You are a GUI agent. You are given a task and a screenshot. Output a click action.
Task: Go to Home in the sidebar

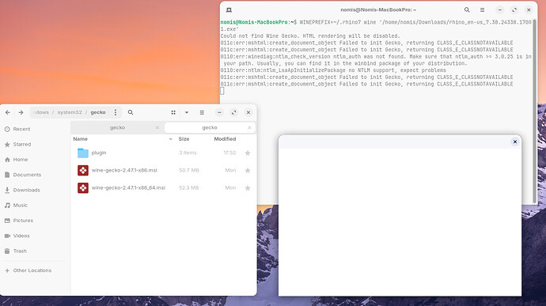pyautogui.click(x=21, y=160)
